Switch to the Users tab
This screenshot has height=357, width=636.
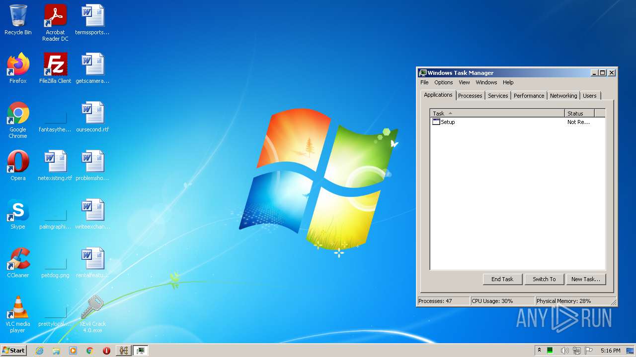[x=590, y=96]
